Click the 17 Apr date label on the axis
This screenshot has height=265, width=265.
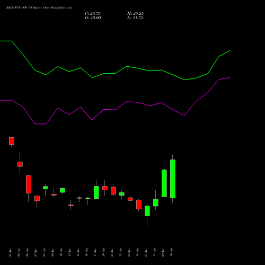[x=95, y=252]
